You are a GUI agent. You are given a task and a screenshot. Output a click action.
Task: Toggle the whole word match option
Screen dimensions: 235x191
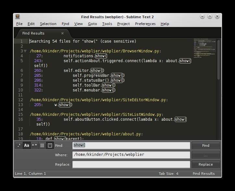click(34, 145)
